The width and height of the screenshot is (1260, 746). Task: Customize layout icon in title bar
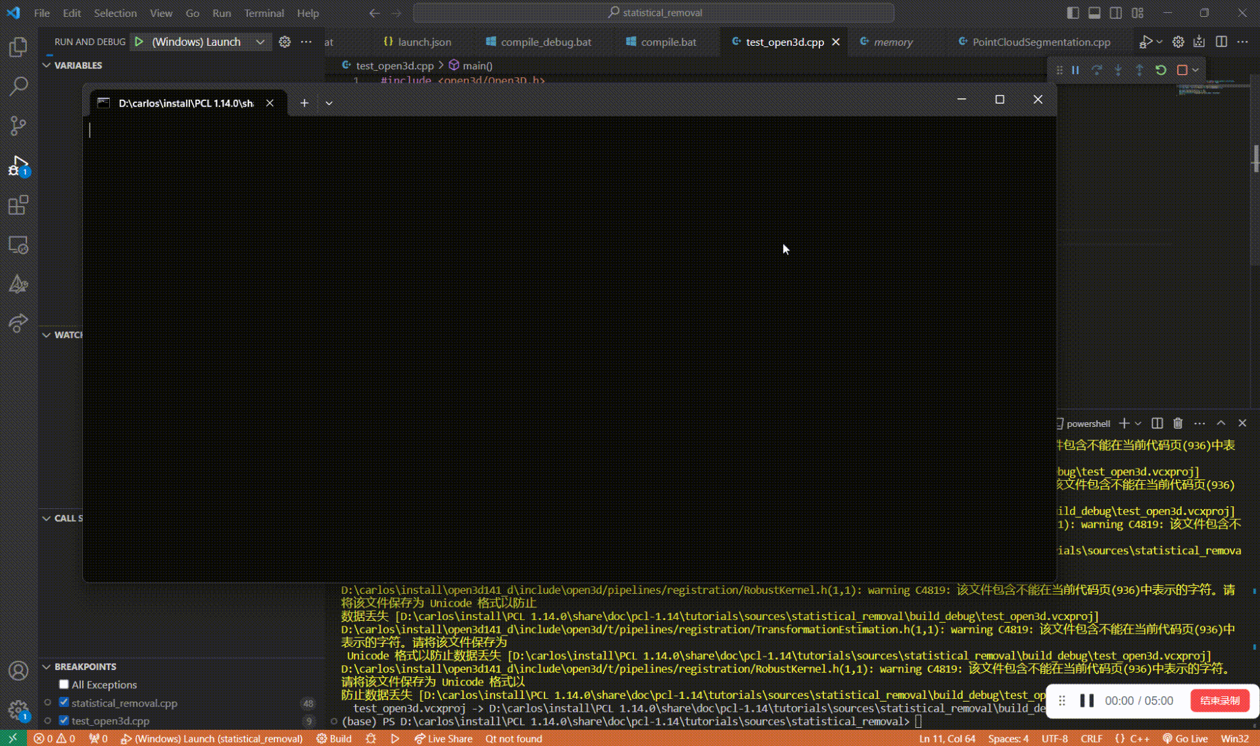tap(1137, 13)
